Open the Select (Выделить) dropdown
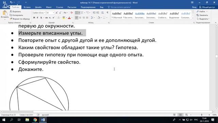218x123 pixels. (x=203, y=19)
